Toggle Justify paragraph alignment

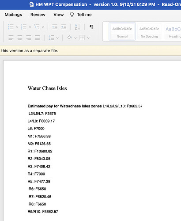click(x=38, y=38)
